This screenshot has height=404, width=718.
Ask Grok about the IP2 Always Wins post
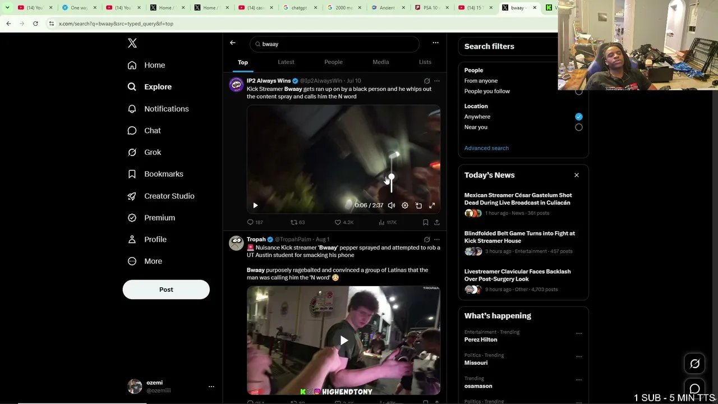427,81
